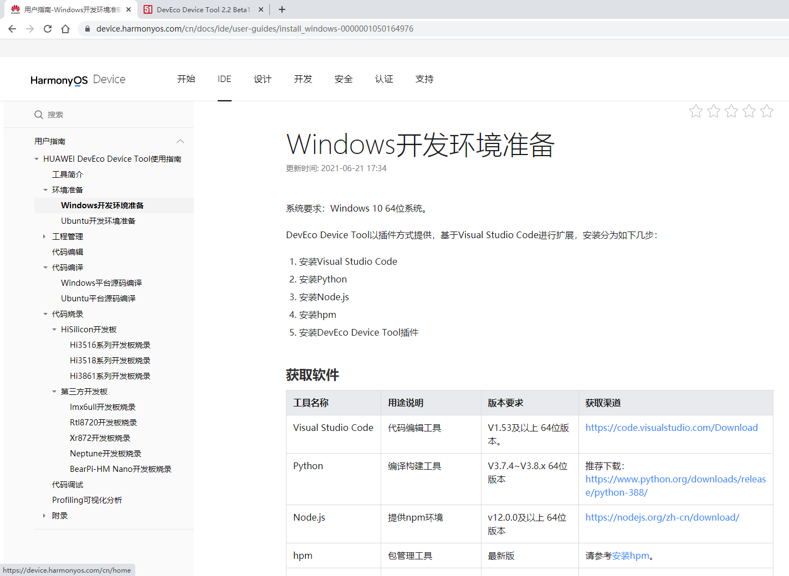Click the browser address bar URL
789x576 pixels.
point(255,29)
